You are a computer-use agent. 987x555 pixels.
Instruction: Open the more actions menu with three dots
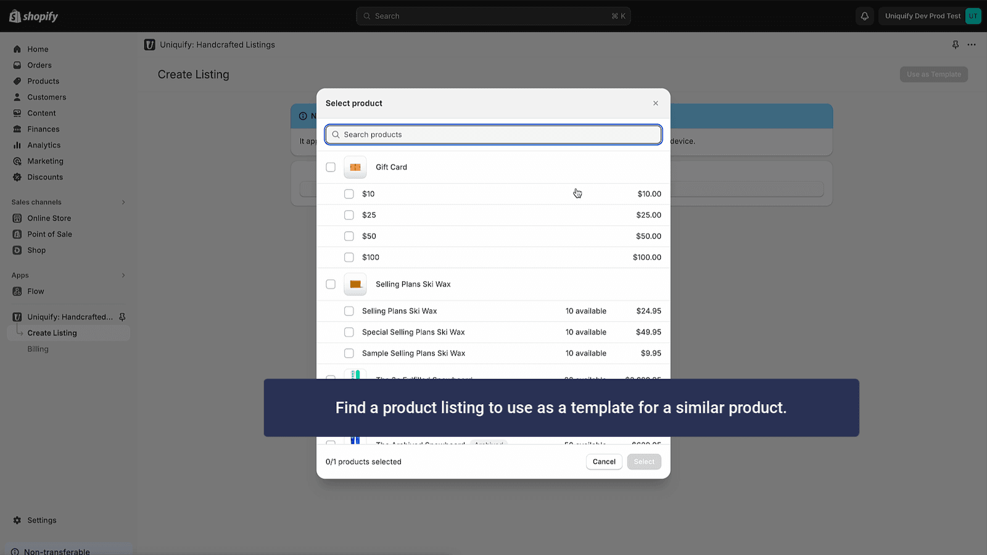pos(972,44)
